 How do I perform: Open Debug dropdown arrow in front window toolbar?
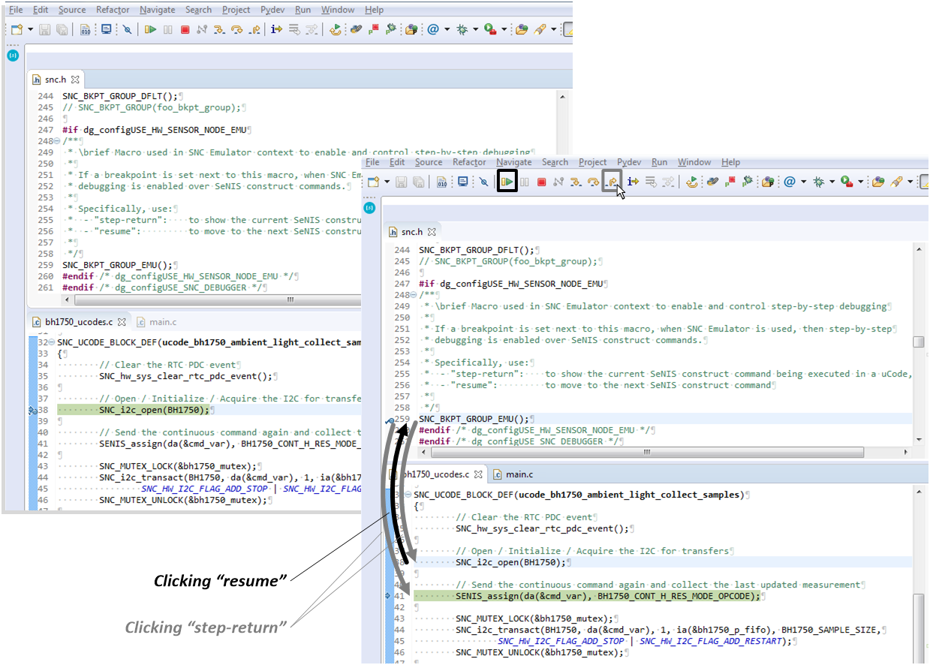[x=832, y=182]
